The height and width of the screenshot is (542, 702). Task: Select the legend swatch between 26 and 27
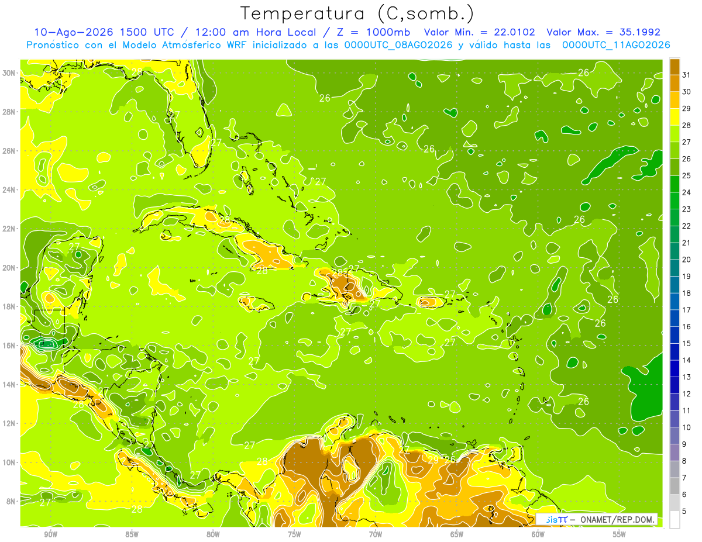[675, 150]
